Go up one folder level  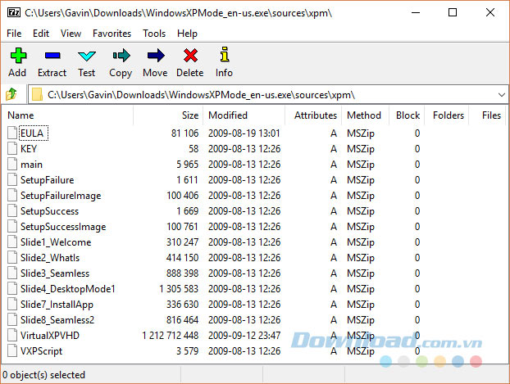(x=11, y=94)
